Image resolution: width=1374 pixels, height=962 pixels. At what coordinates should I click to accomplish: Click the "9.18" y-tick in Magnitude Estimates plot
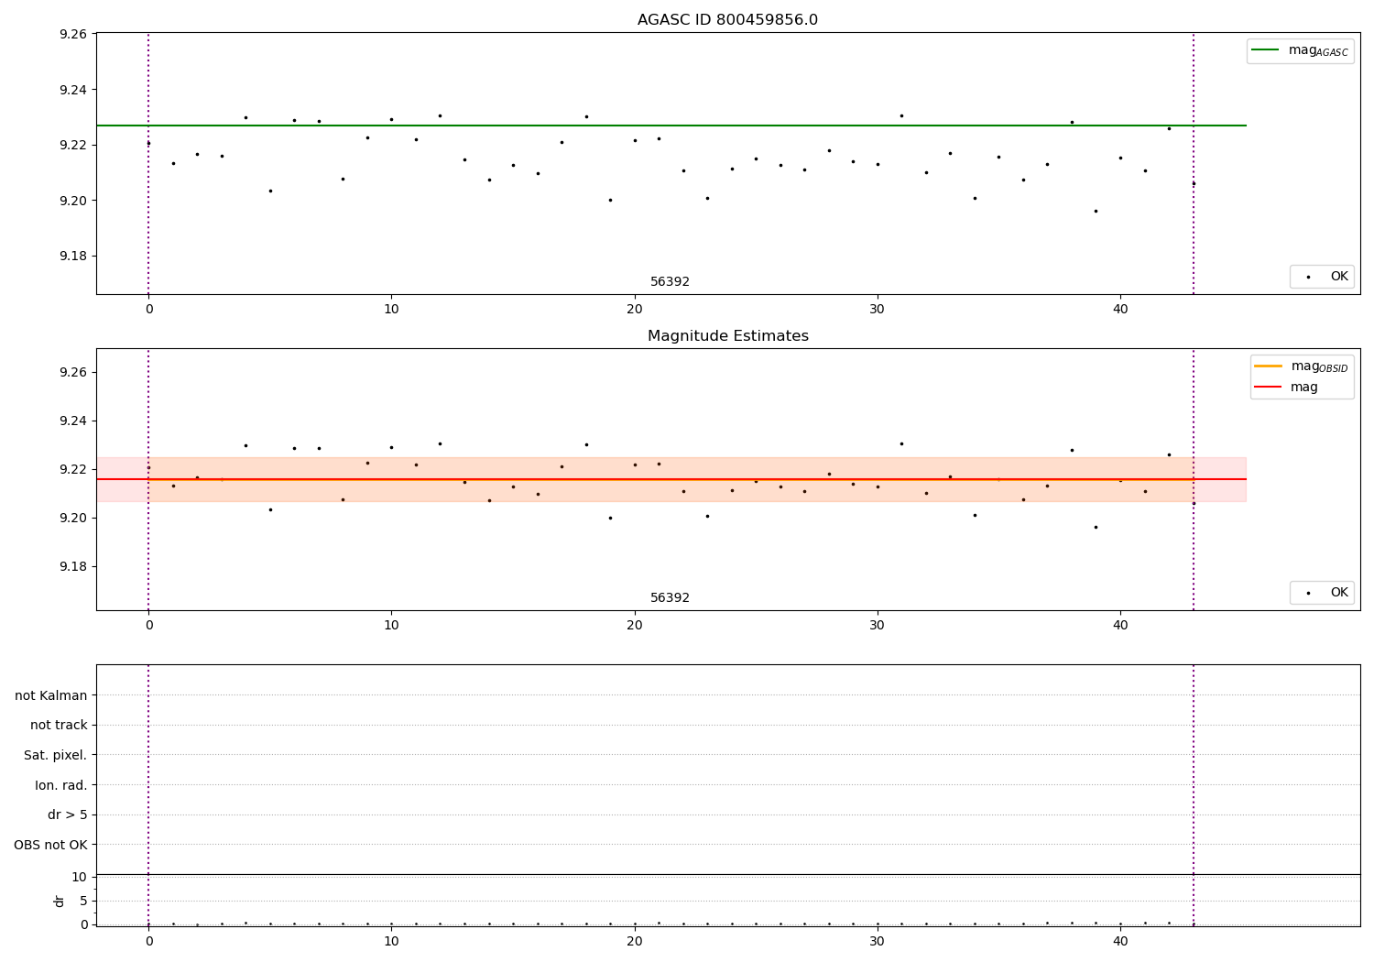(x=72, y=567)
